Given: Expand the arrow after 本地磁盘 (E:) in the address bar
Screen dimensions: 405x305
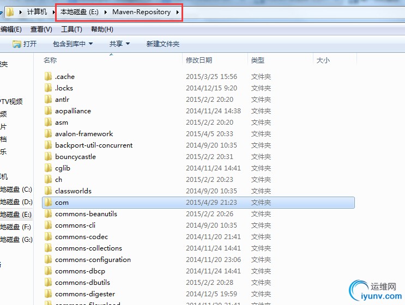Looking at the screenshot, I should click(x=106, y=12).
